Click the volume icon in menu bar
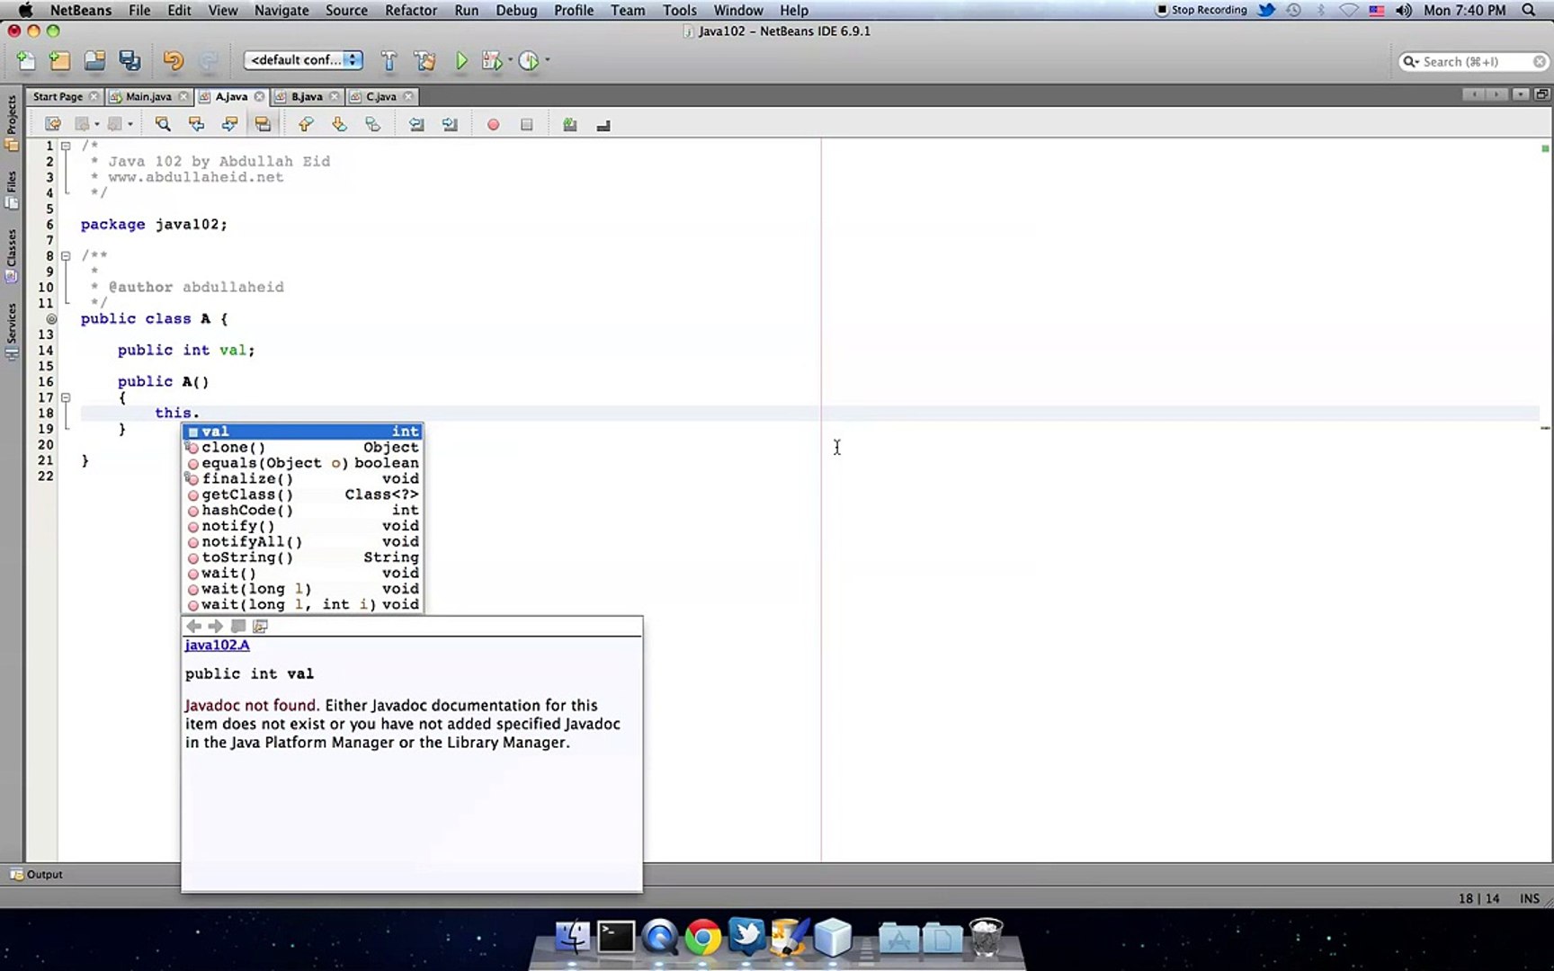Screen dimensions: 1554x971 click(x=1404, y=10)
